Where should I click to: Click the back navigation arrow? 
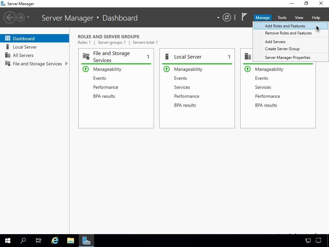pos(10,17)
